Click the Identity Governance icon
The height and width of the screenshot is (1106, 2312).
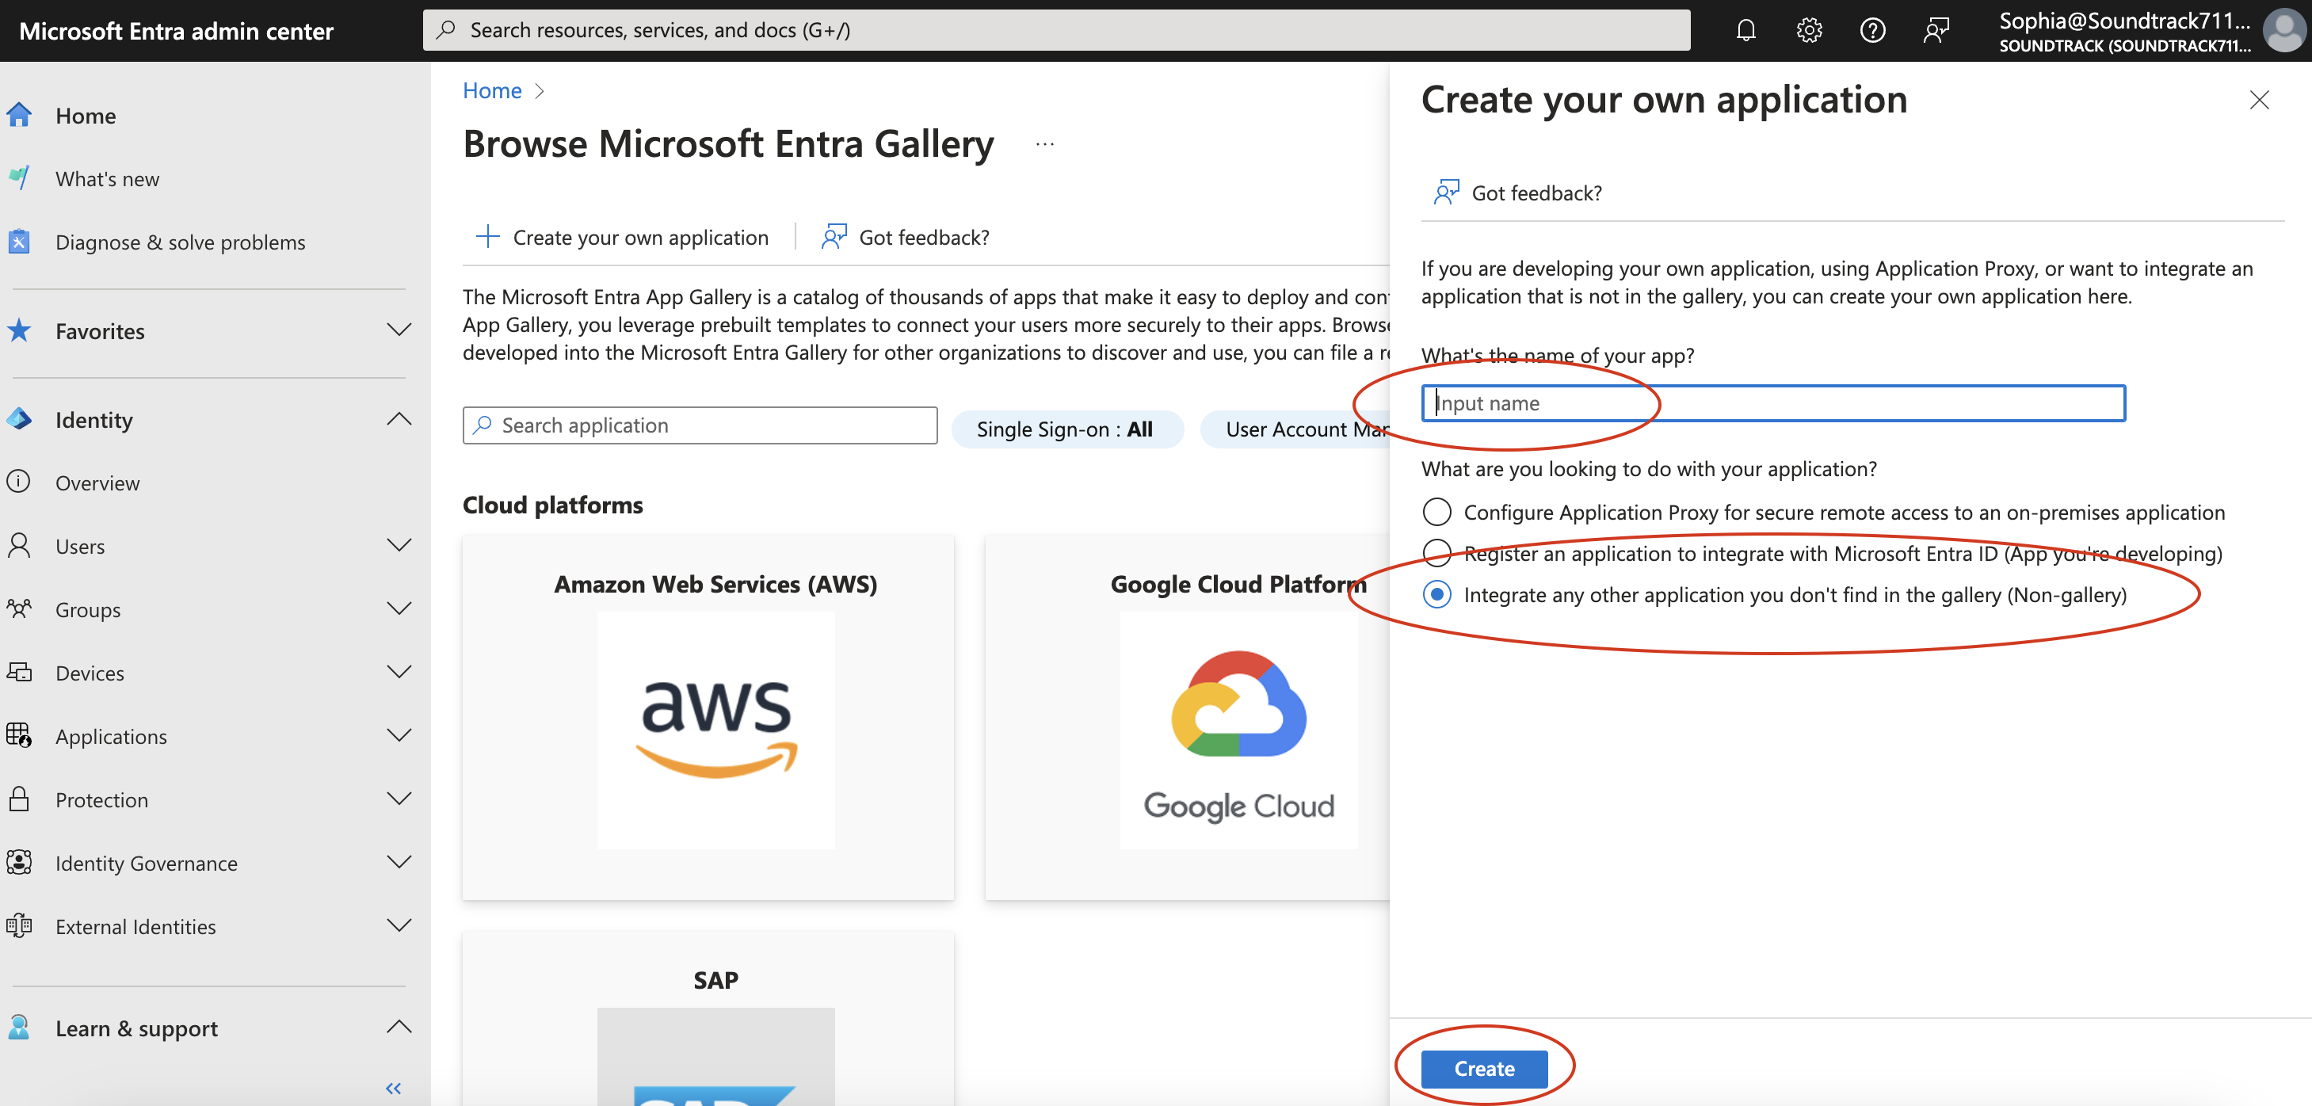point(19,863)
